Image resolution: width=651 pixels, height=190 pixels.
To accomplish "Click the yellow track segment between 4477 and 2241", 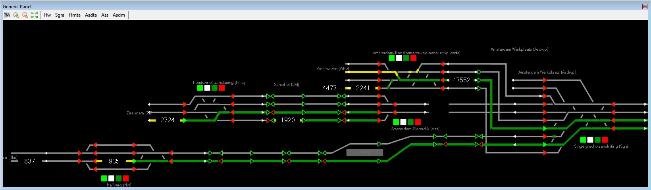I will click(348, 88).
